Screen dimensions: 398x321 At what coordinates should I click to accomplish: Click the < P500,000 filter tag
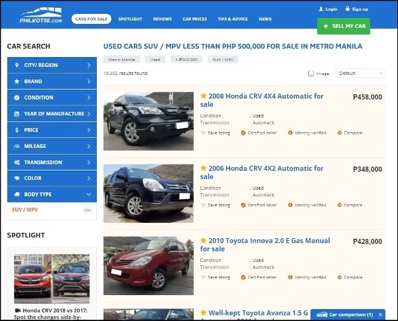(x=186, y=60)
